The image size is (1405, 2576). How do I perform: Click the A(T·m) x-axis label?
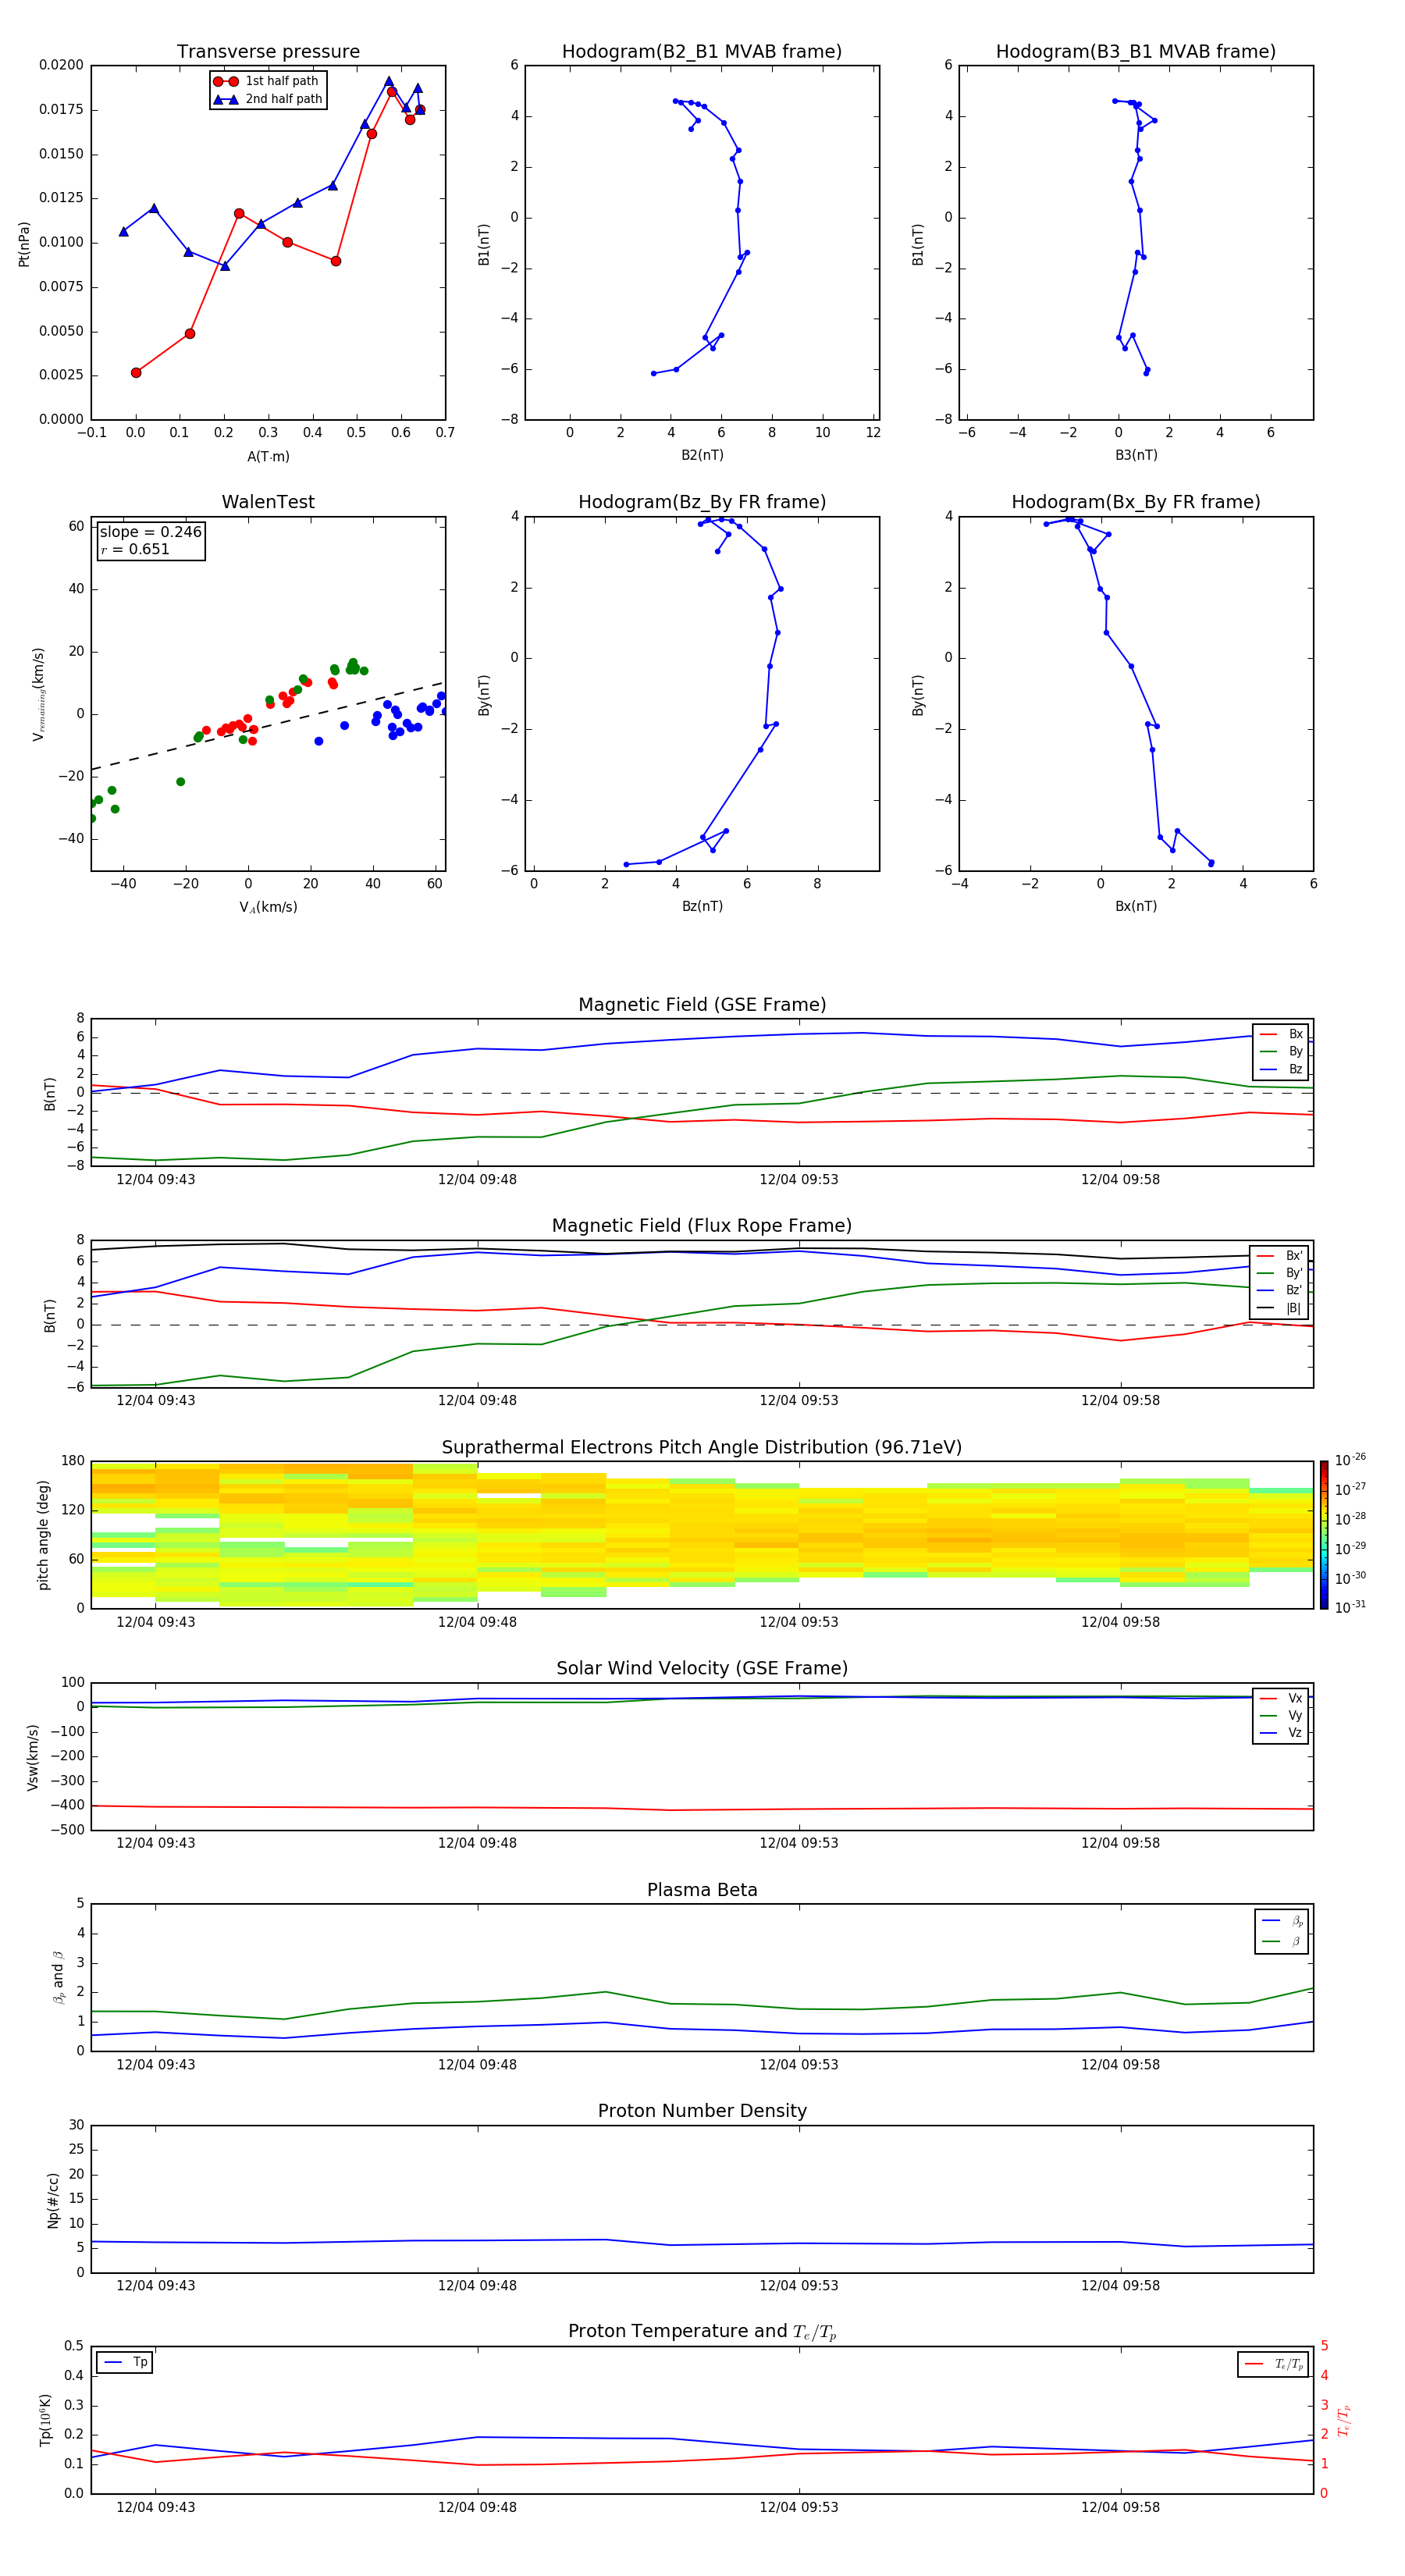tap(268, 457)
